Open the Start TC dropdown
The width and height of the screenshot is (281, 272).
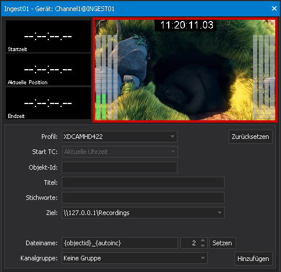(120, 152)
